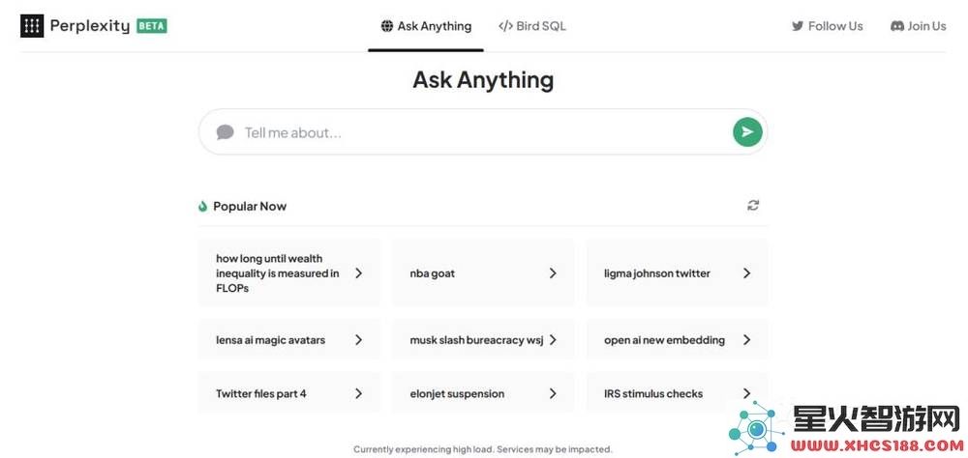This screenshot has width=968, height=458.
Task: Switch to the Bird SQL tab
Action: point(532,26)
